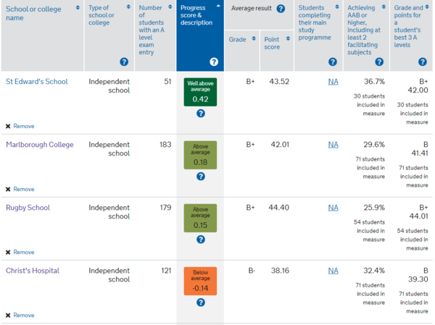Select best 3 A levels score 39.30
This screenshot has width=435, height=325.
(418, 279)
